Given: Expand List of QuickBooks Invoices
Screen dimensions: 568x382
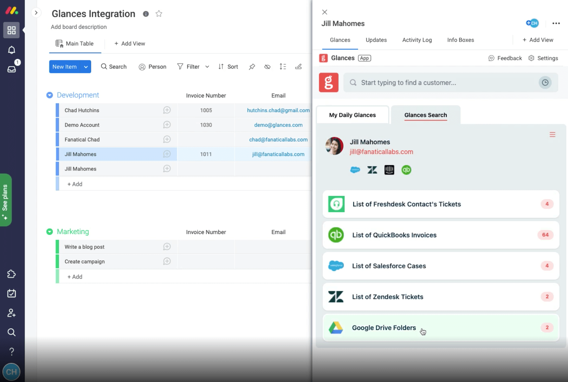Looking at the screenshot, I should click(x=441, y=235).
